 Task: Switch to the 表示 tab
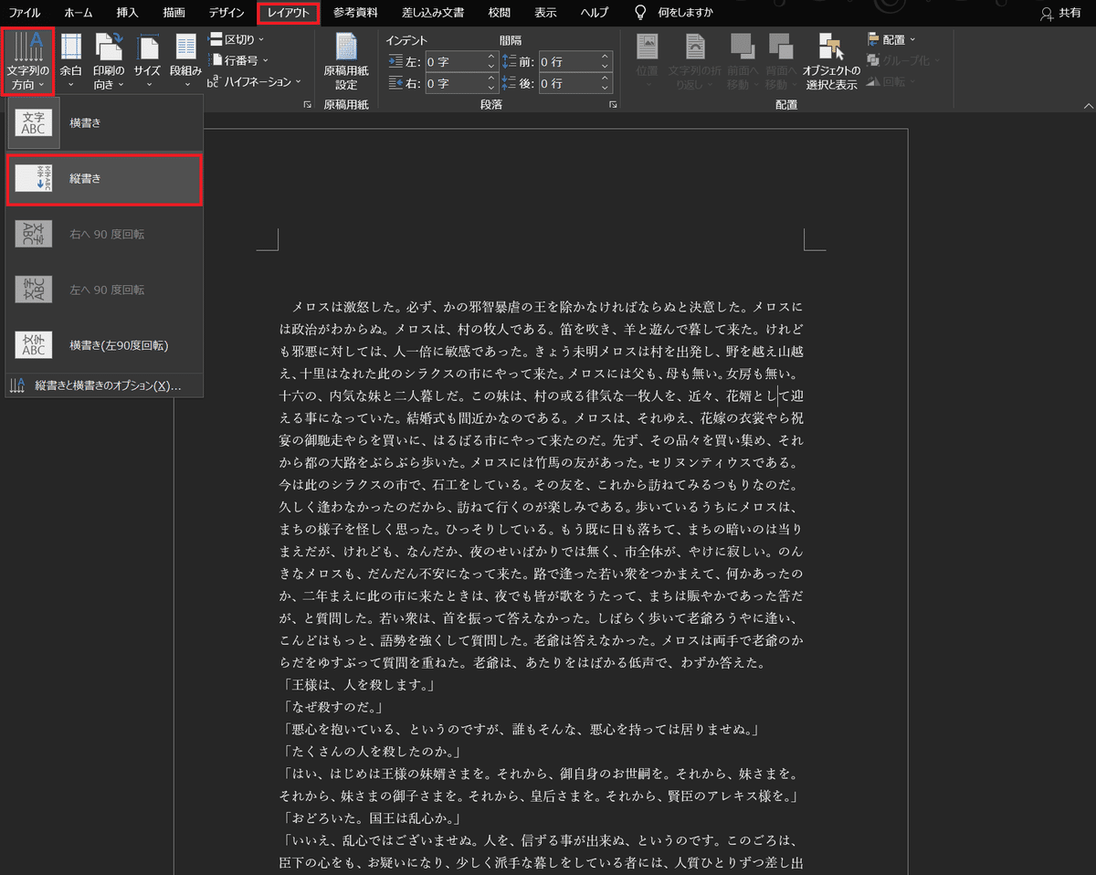coord(545,13)
